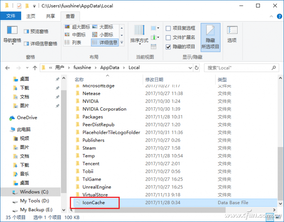Open Customize Quick Access Toolbar dropdown
The width and height of the screenshot is (284, 222).
[x=34, y=6]
